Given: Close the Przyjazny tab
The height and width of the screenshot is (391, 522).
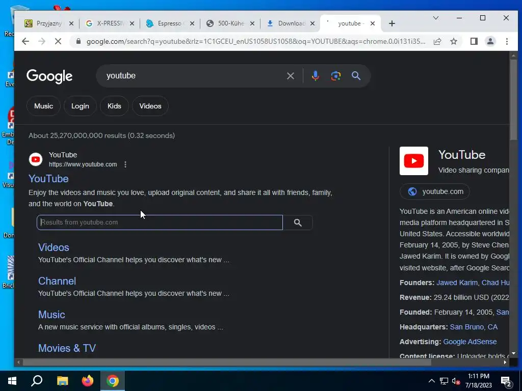Looking at the screenshot, I should tap(71, 23).
